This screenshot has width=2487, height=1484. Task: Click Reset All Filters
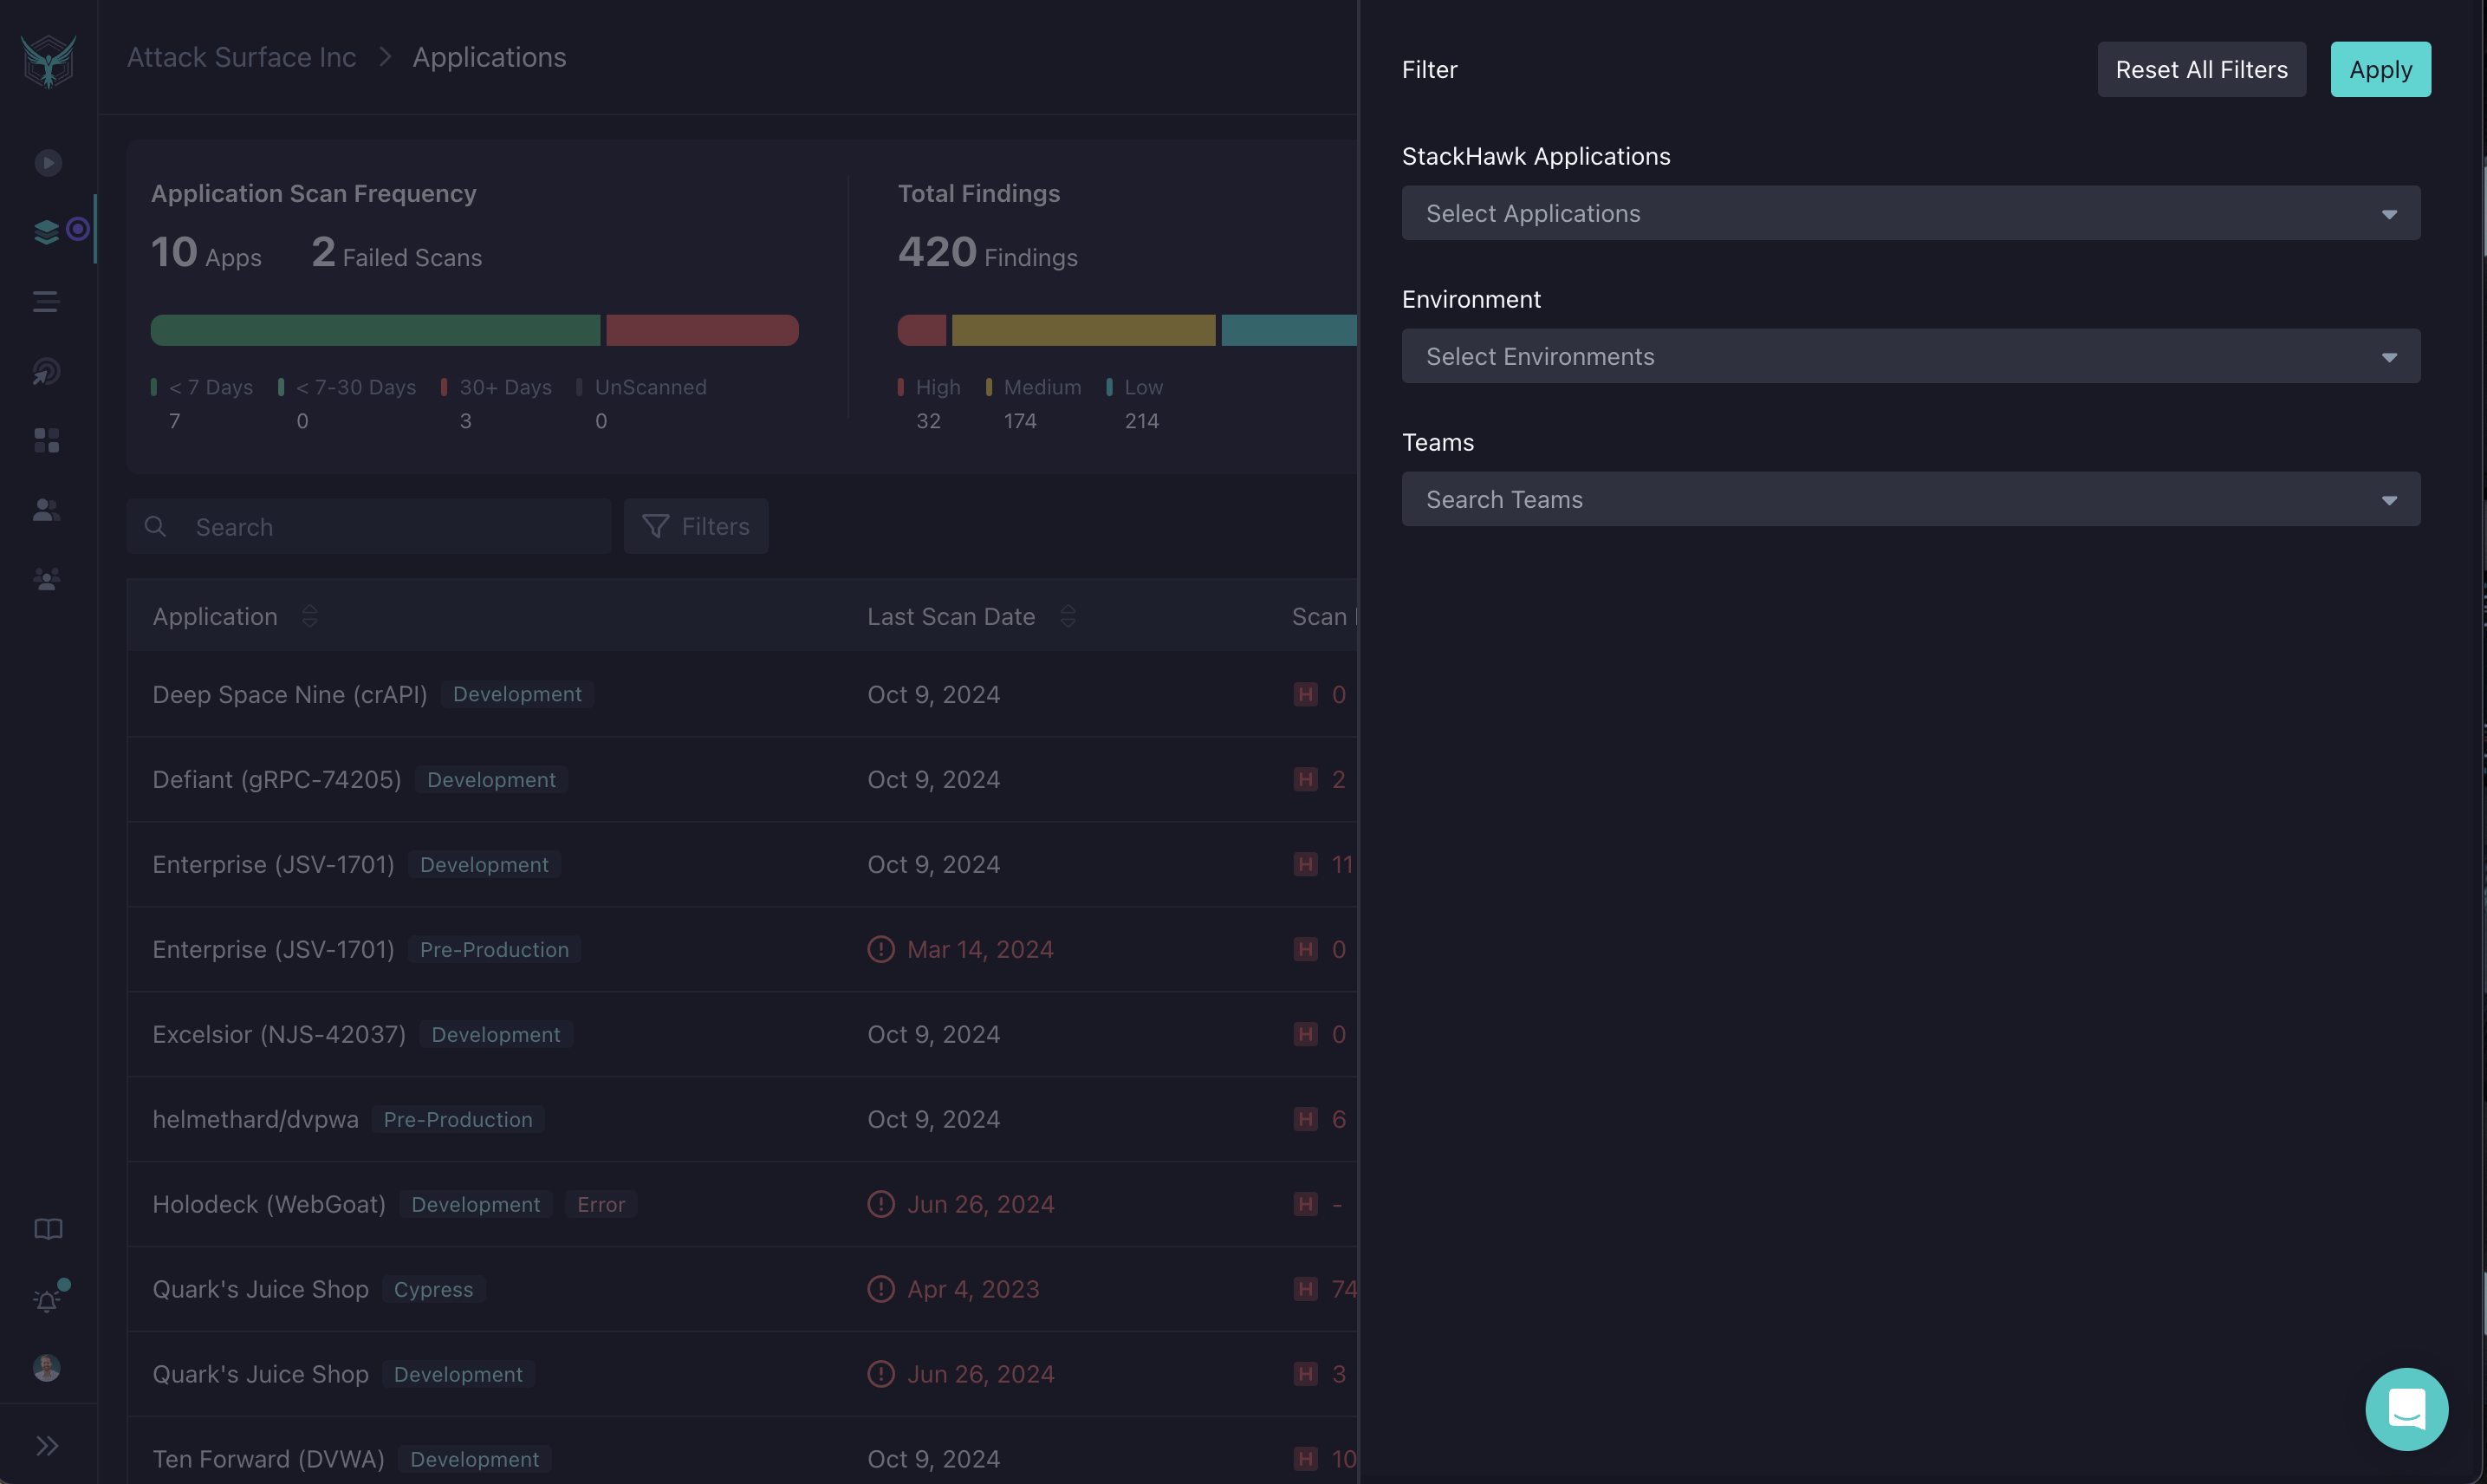[x=2201, y=69]
